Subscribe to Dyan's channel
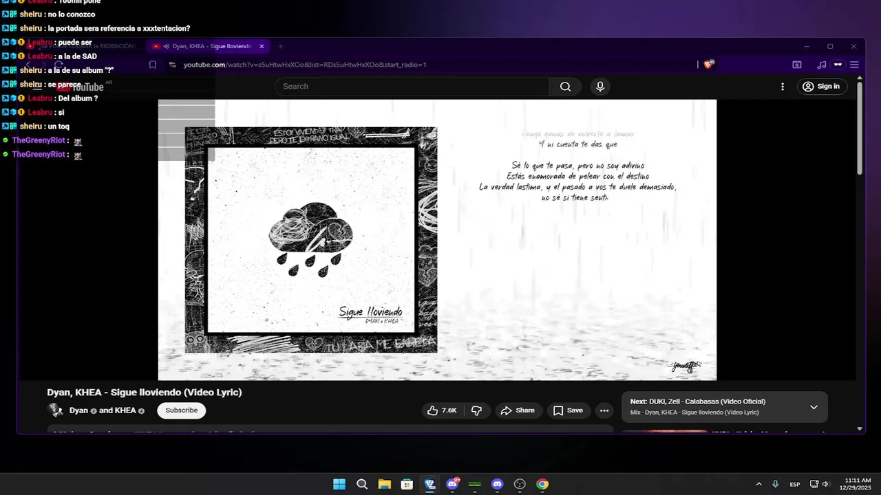The image size is (881, 495). [182, 410]
